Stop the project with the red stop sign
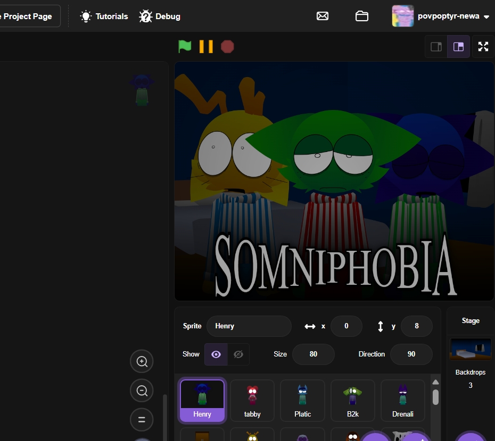 click(227, 47)
